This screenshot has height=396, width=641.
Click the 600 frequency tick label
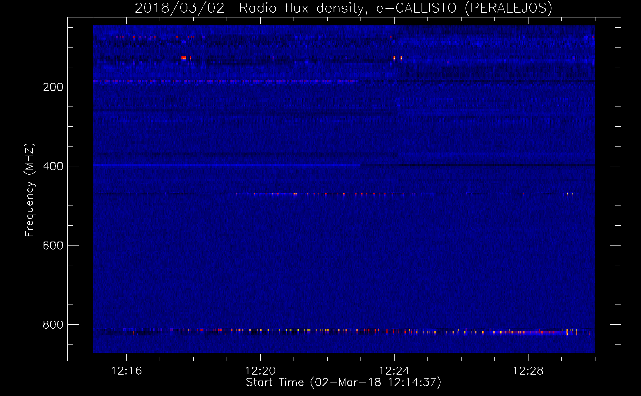(x=53, y=246)
